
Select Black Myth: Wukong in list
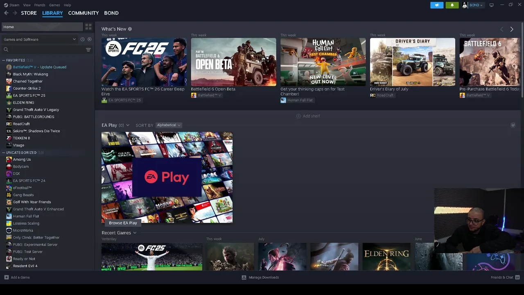coord(30,74)
